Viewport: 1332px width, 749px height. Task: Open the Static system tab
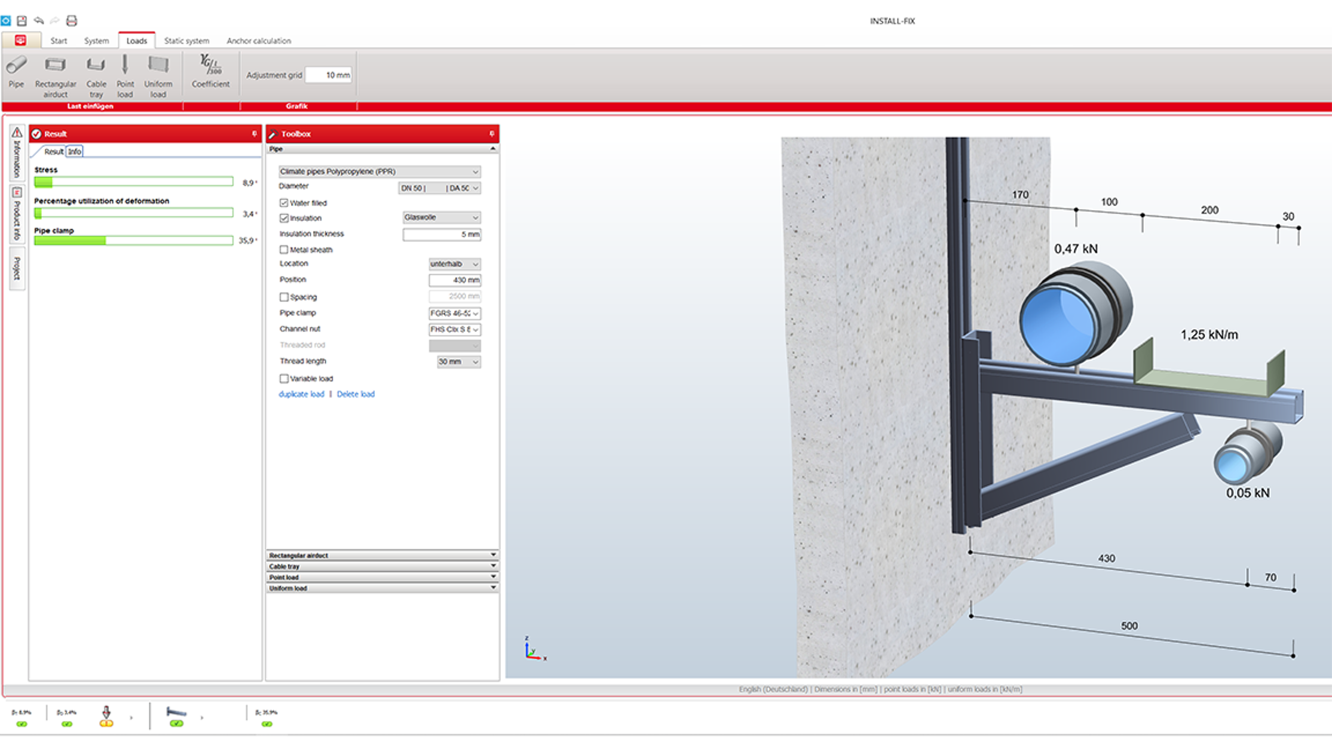[186, 41]
